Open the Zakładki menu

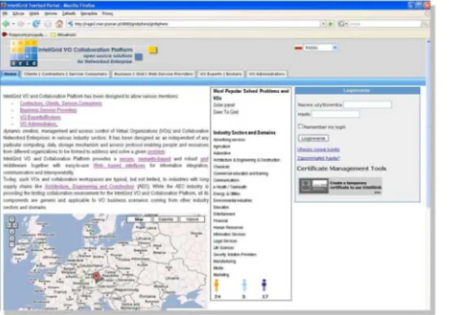pos(69,14)
